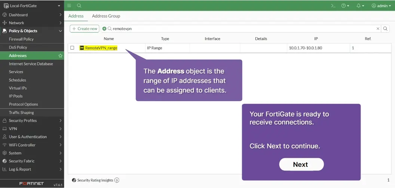The image size is (395, 188).
Task: Expand the Dashboard menu chevron
Action: tap(61, 15)
